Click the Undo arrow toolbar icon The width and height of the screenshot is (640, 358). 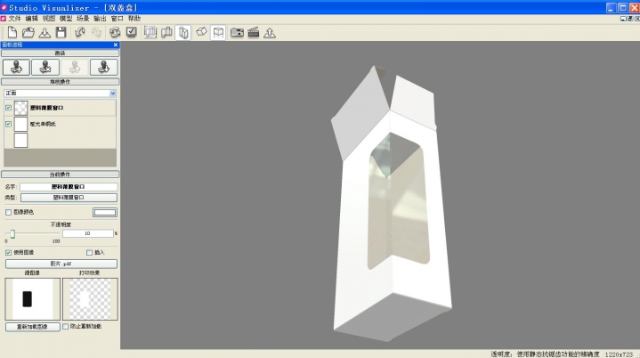pyautogui.click(x=80, y=32)
